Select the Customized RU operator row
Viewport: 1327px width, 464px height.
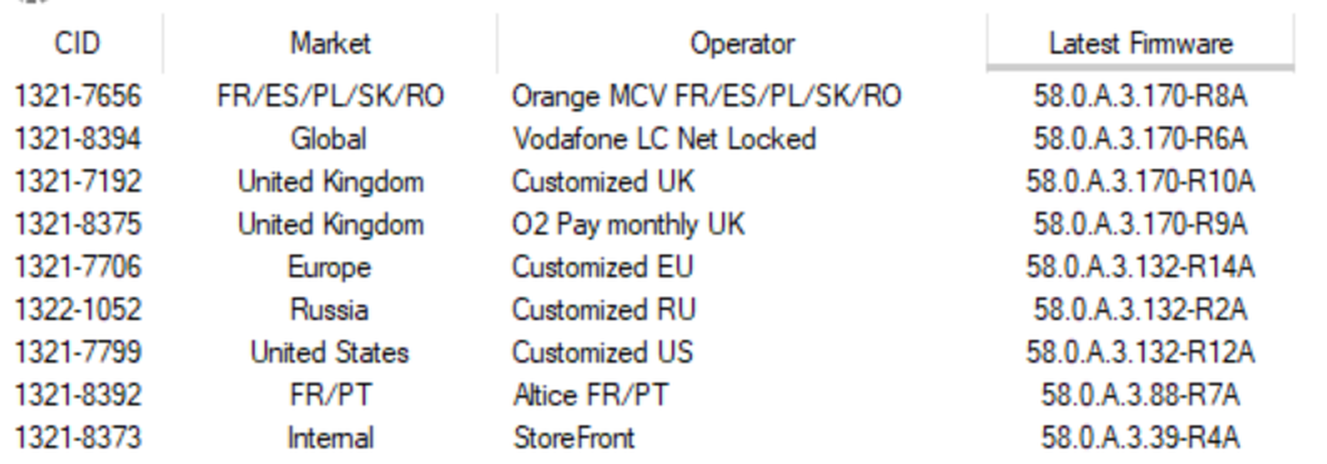point(604,310)
